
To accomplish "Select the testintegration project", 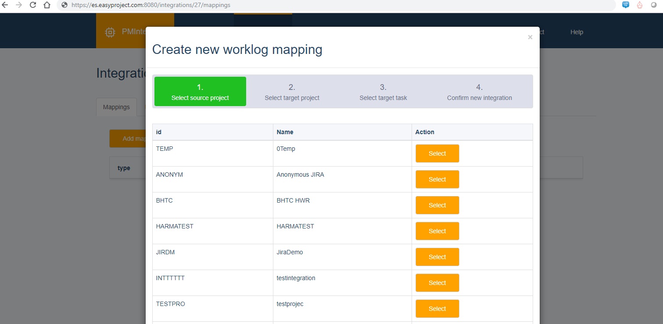I will pos(437,283).
